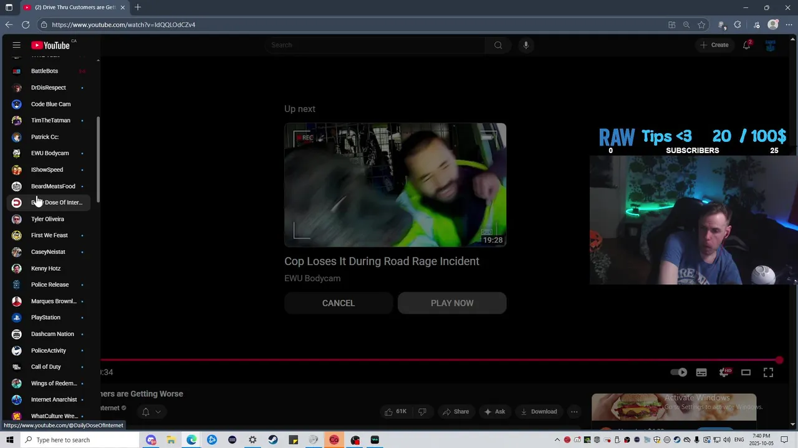Open Tyler Oliveira channel
Image resolution: width=798 pixels, height=448 pixels.
(49, 219)
